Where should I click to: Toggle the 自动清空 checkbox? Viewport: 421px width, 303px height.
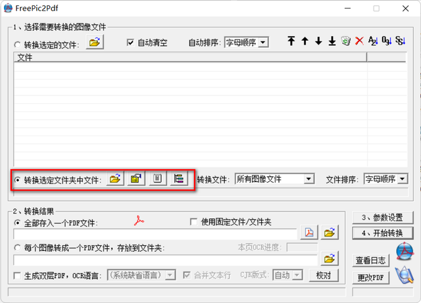130,43
